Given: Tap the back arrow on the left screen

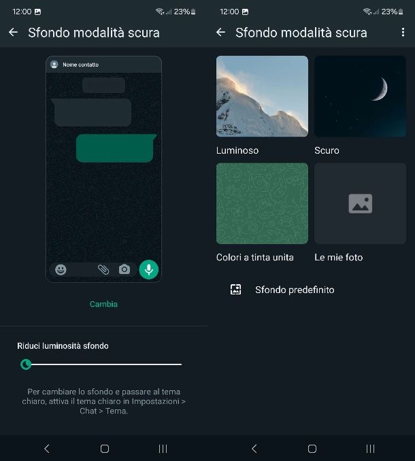Looking at the screenshot, I should [x=13, y=33].
